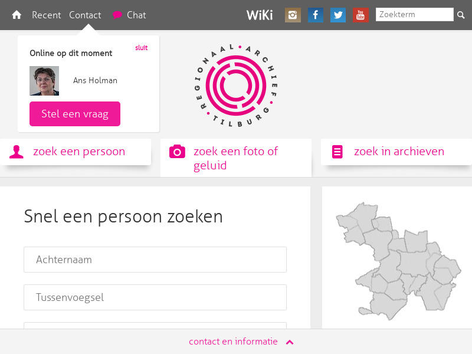The width and height of the screenshot is (472, 354).
Task: Open the Recent menu item
Action: (47, 15)
